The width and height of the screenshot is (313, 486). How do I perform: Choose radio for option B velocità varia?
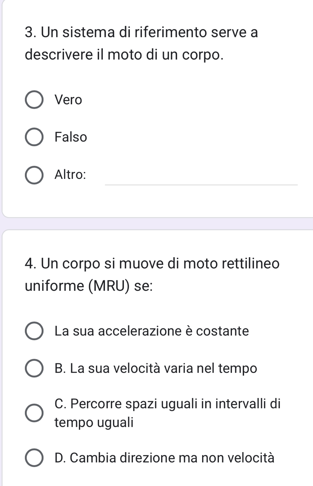coord(34,369)
